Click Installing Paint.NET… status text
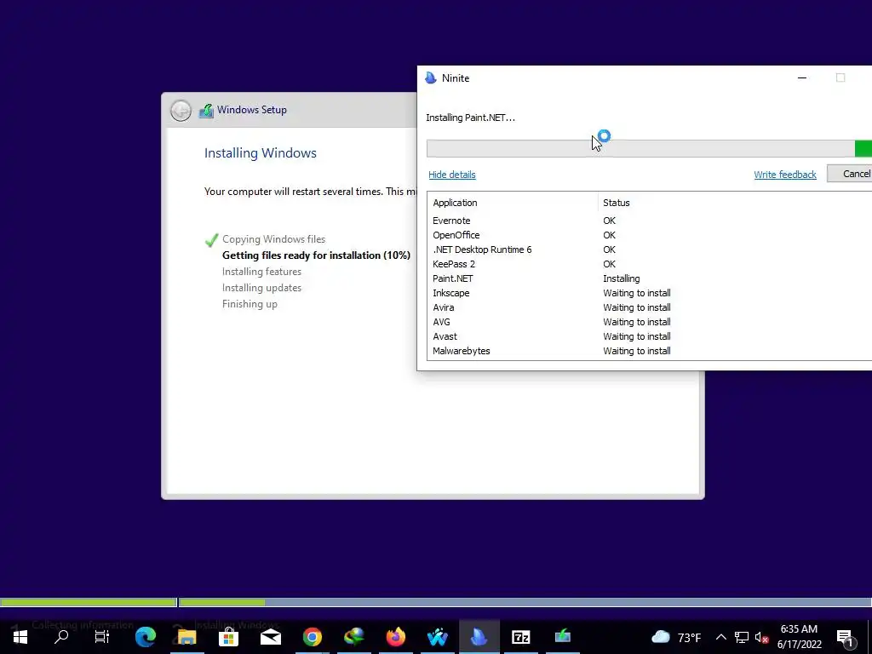 pos(470,118)
